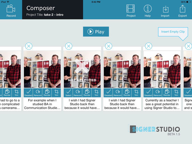Deselect the 'For example when I' clip
The width and height of the screenshot is (192, 144).
click(29, 93)
